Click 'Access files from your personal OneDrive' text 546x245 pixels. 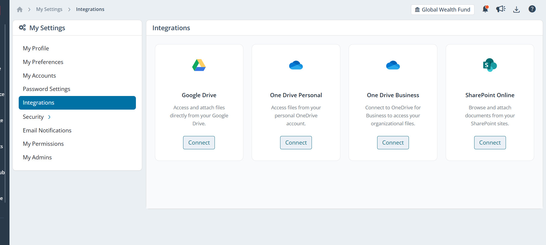(x=296, y=116)
